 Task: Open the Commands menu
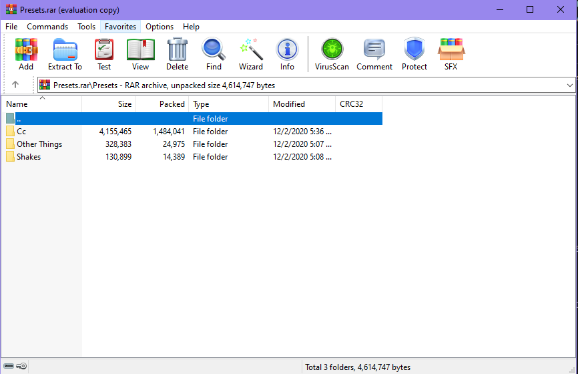point(47,27)
